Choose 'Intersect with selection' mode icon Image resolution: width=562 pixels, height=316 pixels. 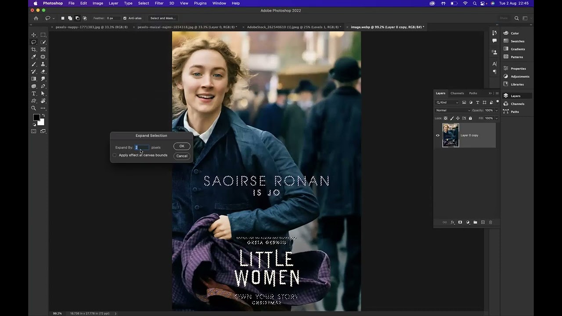[85, 18]
